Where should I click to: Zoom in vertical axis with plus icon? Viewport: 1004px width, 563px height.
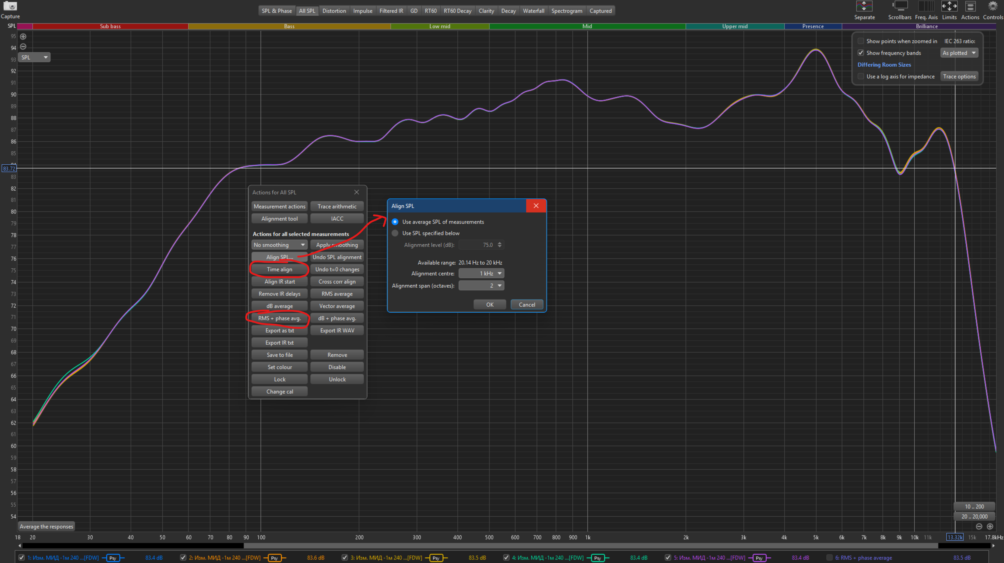23,36
